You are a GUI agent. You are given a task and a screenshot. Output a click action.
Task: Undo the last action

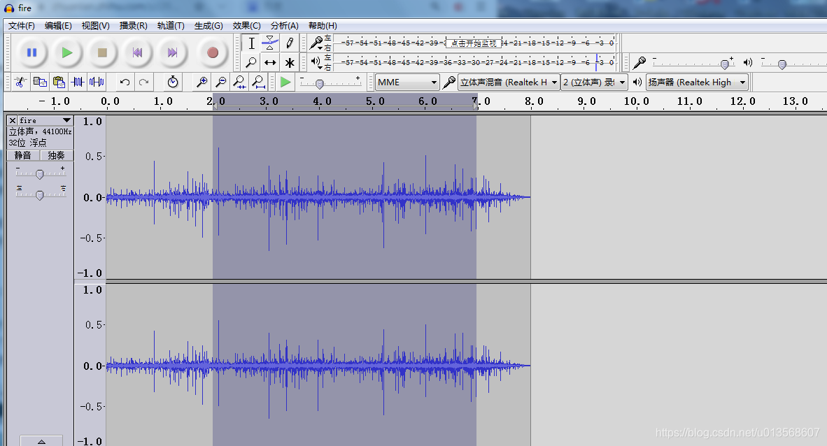pos(125,82)
